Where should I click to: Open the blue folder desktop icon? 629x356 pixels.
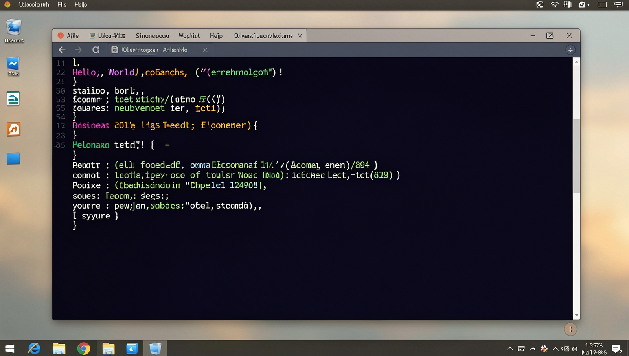click(13, 159)
